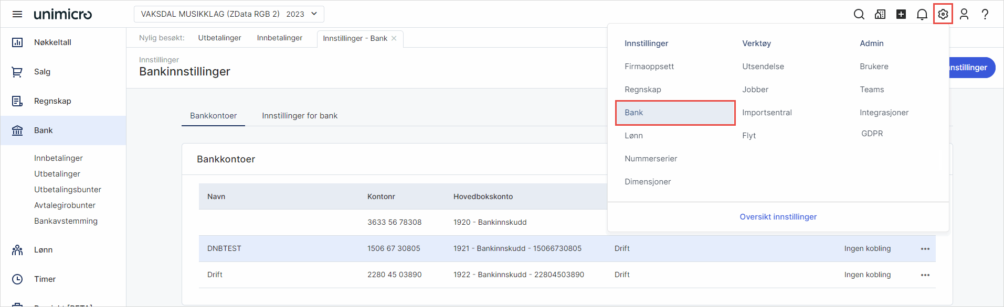
Task: Switch to Innstillinger for bank tab
Action: coord(300,116)
